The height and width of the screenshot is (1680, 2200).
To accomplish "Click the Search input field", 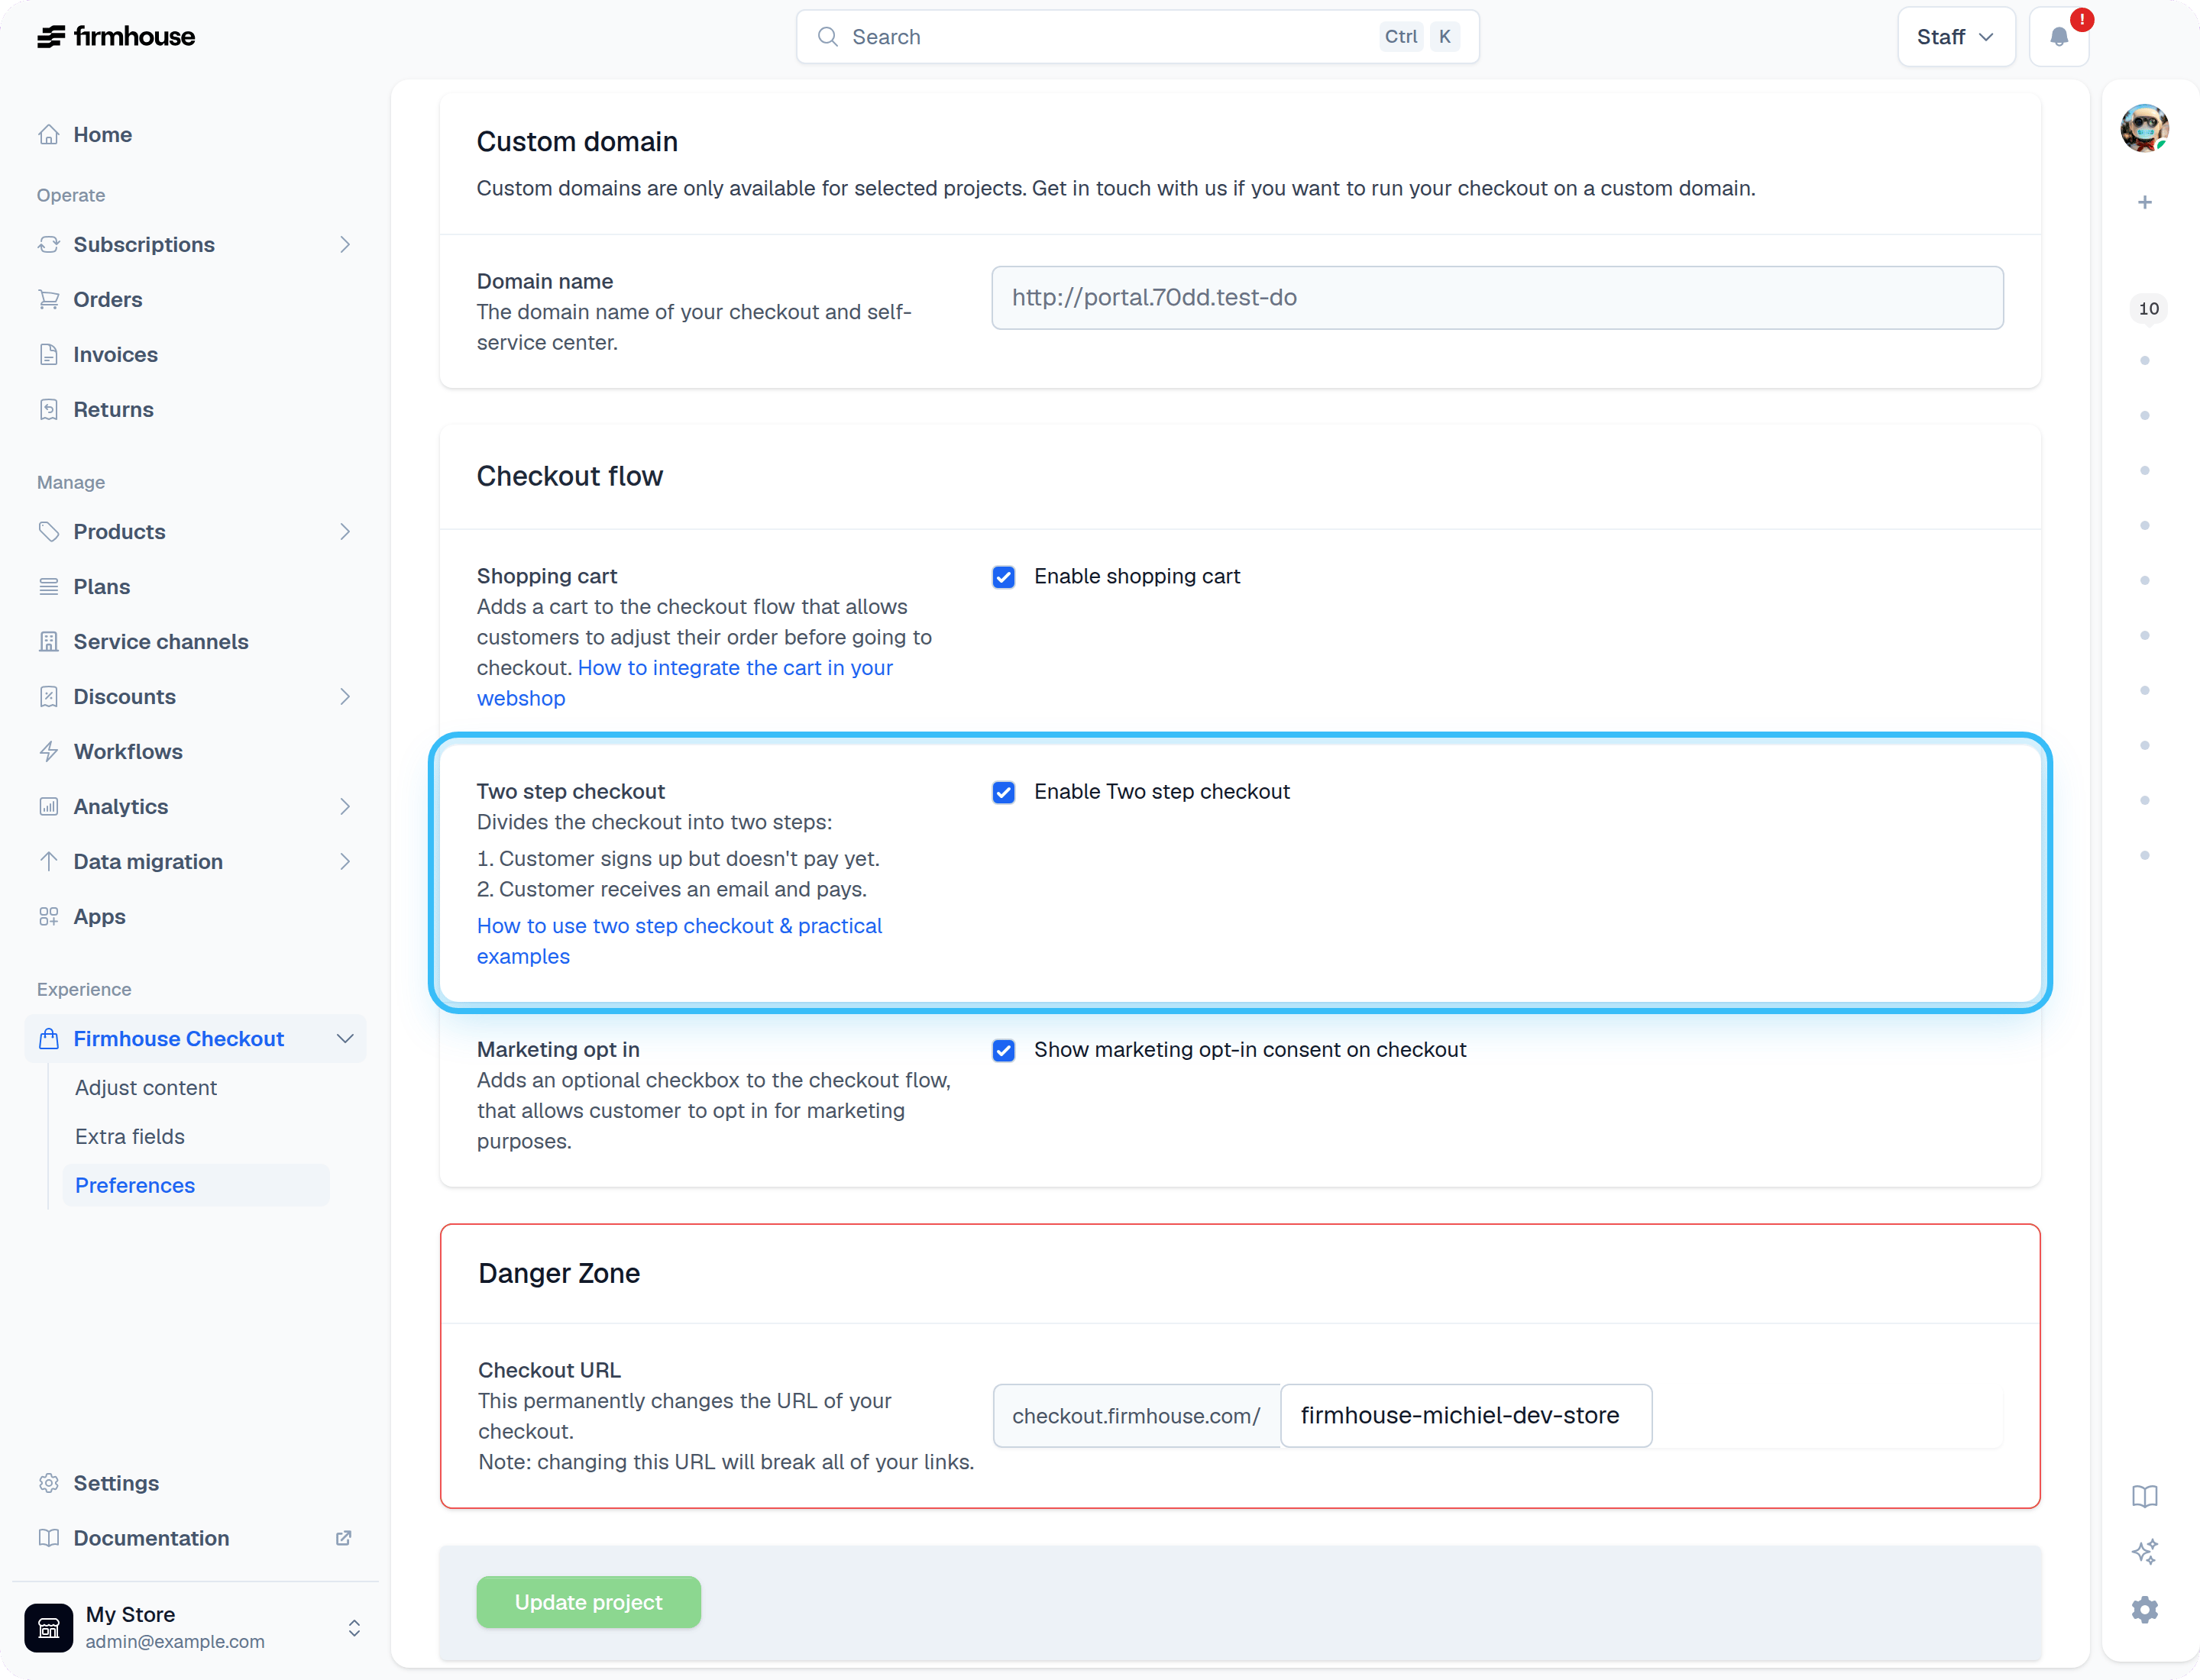I will coord(1137,37).
